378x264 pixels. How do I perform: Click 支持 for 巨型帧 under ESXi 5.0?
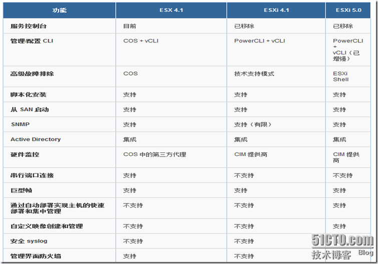click(339, 190)
